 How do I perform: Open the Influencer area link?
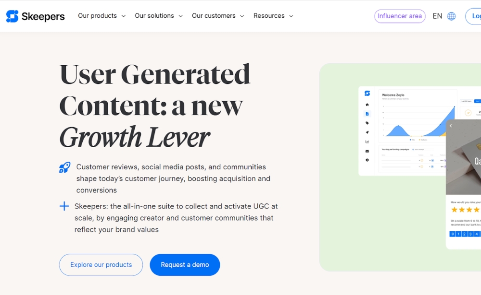tap(400, 16)
